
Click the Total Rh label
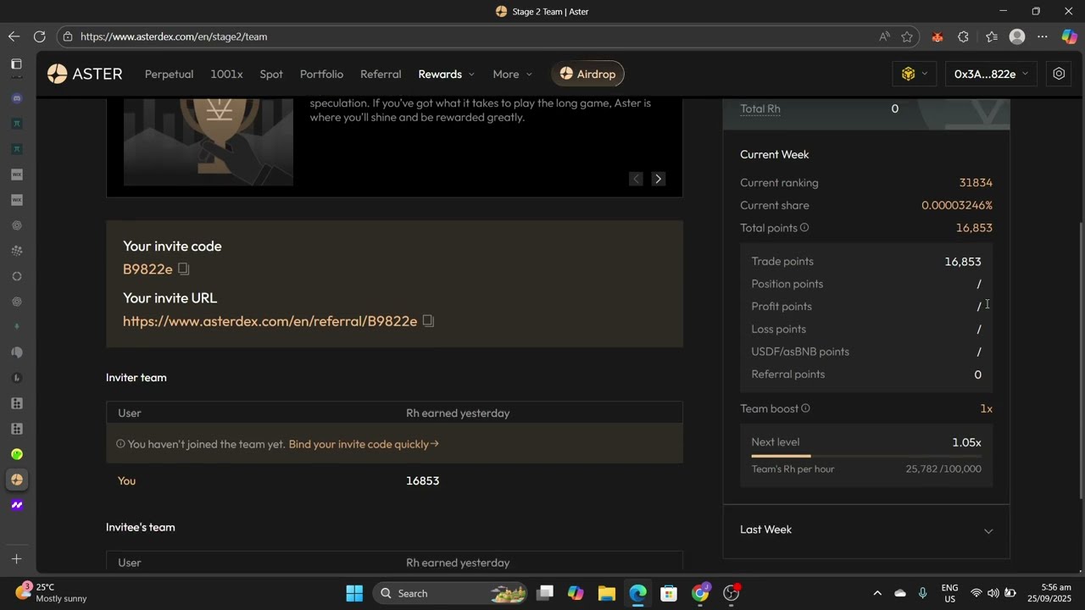coord(760,108)
